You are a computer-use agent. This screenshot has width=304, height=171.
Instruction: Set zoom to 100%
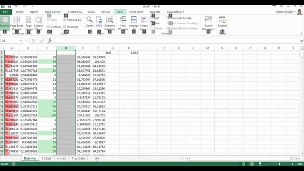point(99,22)
